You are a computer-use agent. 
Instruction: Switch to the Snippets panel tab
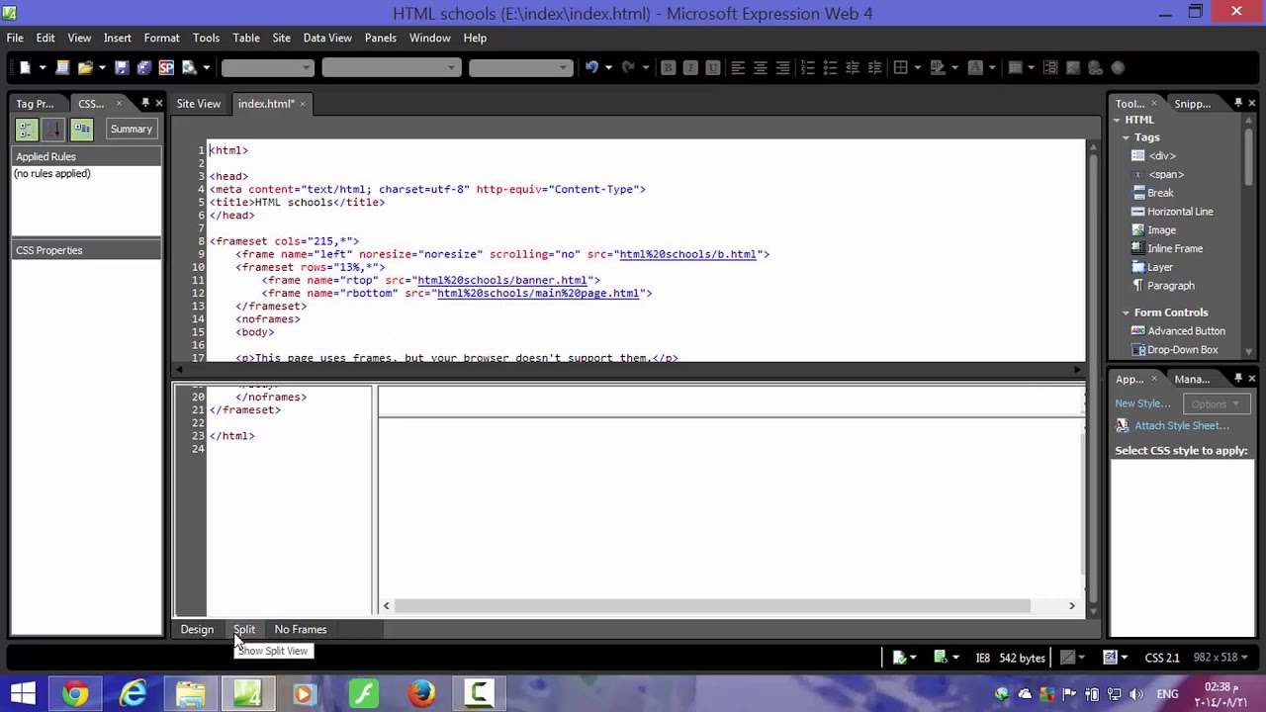point(1192,104)
